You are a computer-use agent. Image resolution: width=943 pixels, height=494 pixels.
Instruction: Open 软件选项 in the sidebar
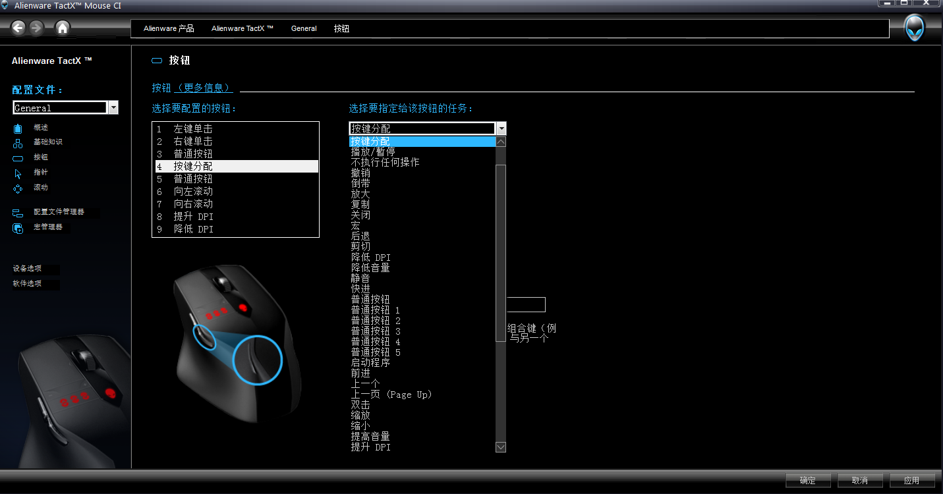[x=27, y=284]
